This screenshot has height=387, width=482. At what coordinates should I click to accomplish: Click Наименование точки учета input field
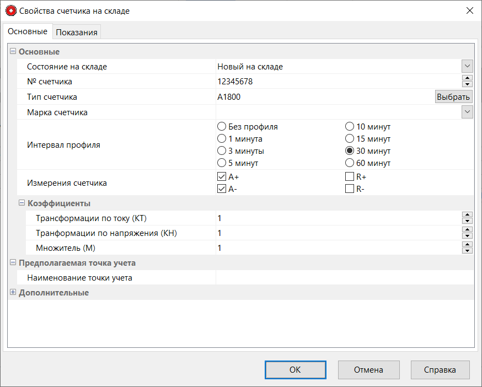click(342, 278)
